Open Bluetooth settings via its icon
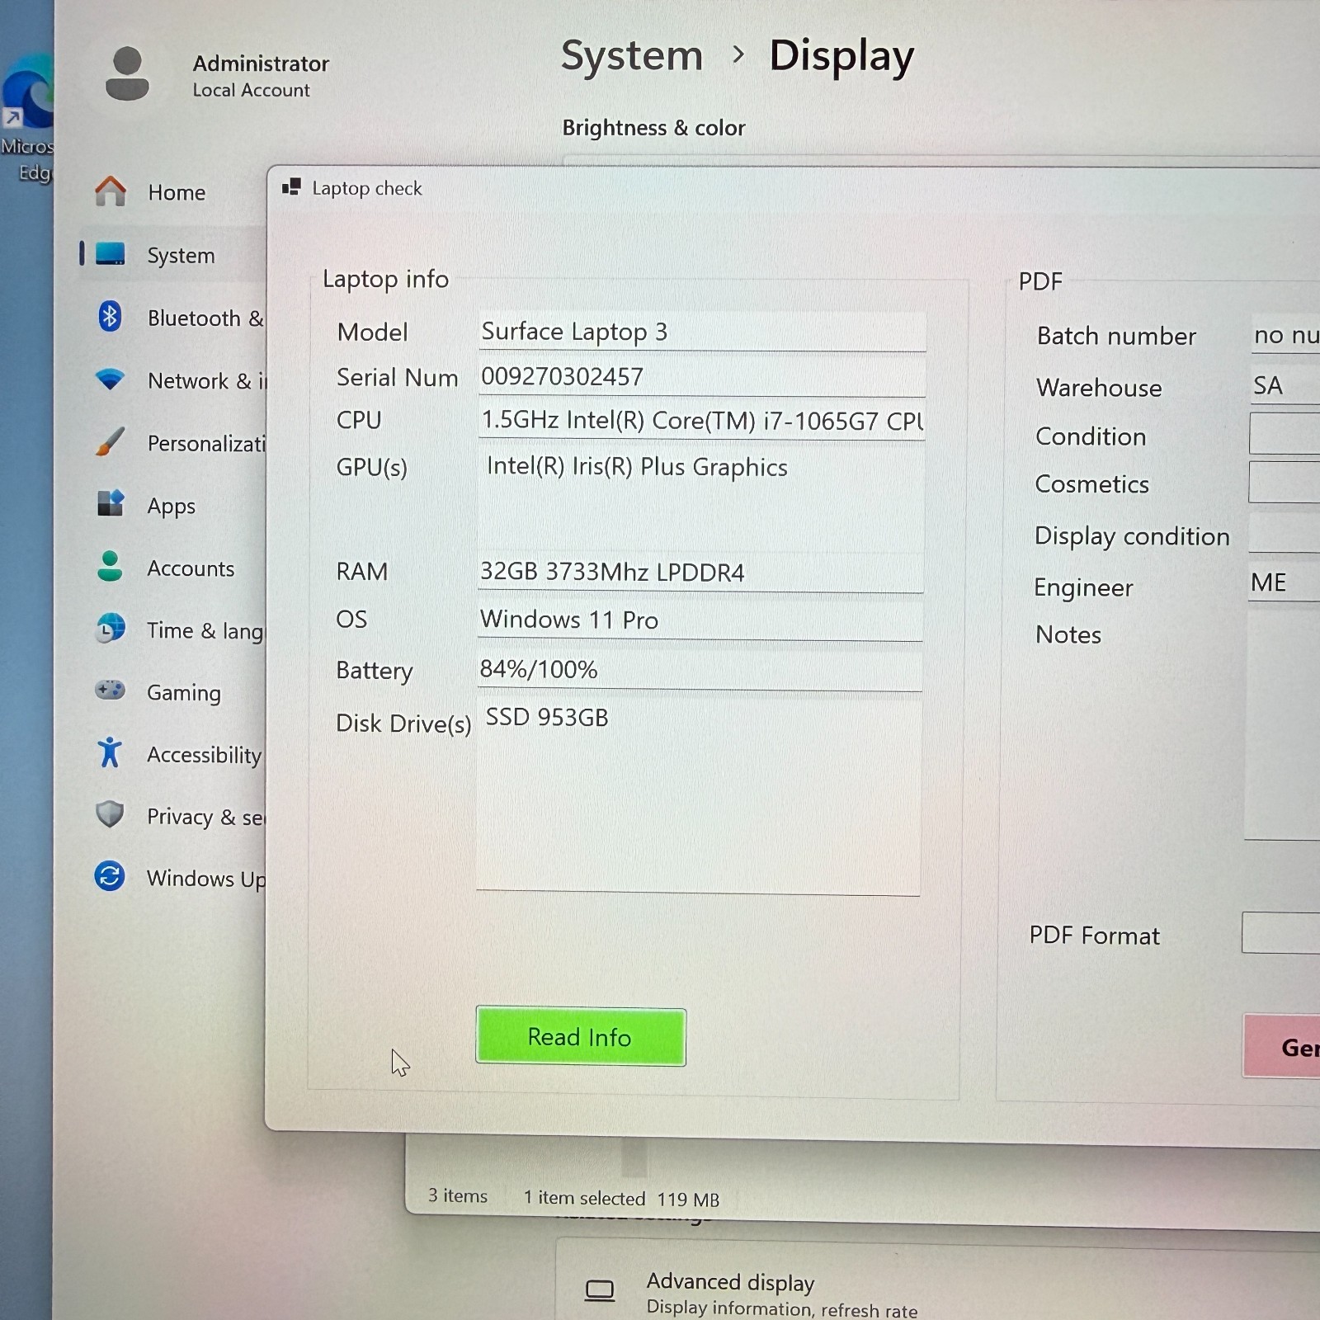The height and width of the screenshot is (1320, 1320). click(x=110, y=316)
